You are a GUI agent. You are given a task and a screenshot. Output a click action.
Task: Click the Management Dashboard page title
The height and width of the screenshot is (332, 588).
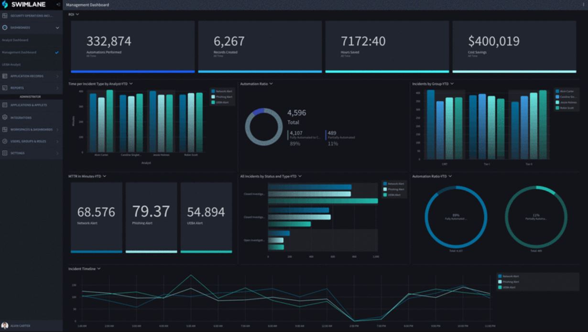click(x=87, y=5)
